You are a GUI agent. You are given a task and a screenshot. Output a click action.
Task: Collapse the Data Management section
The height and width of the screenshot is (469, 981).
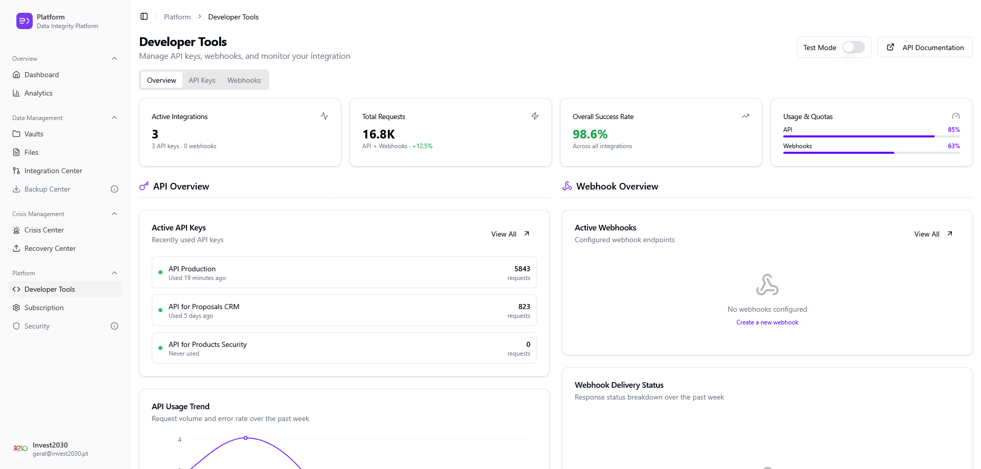(x=114, y=118)
